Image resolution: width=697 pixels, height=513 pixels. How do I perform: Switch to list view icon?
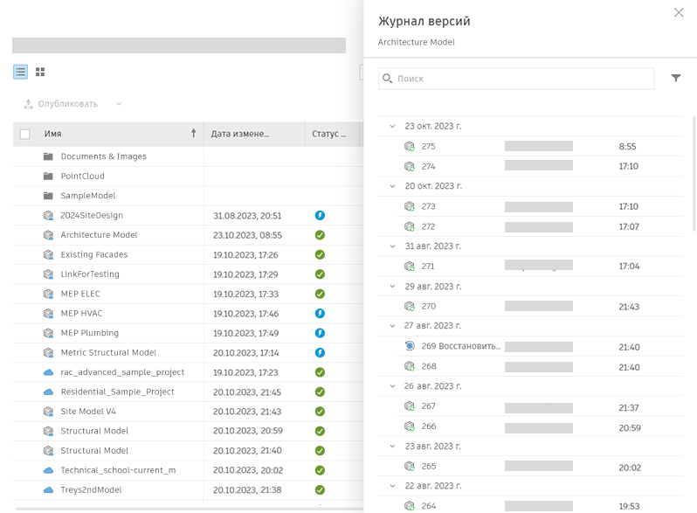click(x=20, y=72)
